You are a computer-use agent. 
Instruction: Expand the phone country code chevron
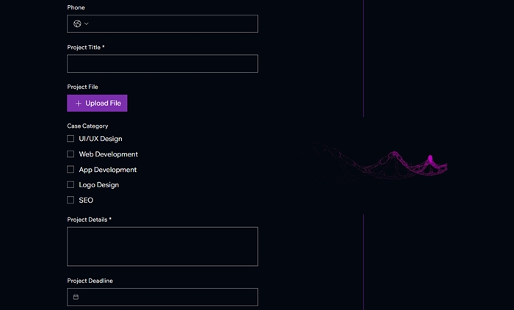[x=87, y=24]
